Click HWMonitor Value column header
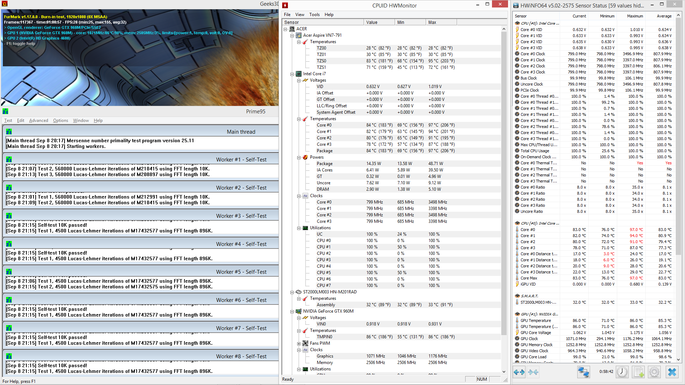The height and width of the screenshot is (385, 685). coord(379,22)
